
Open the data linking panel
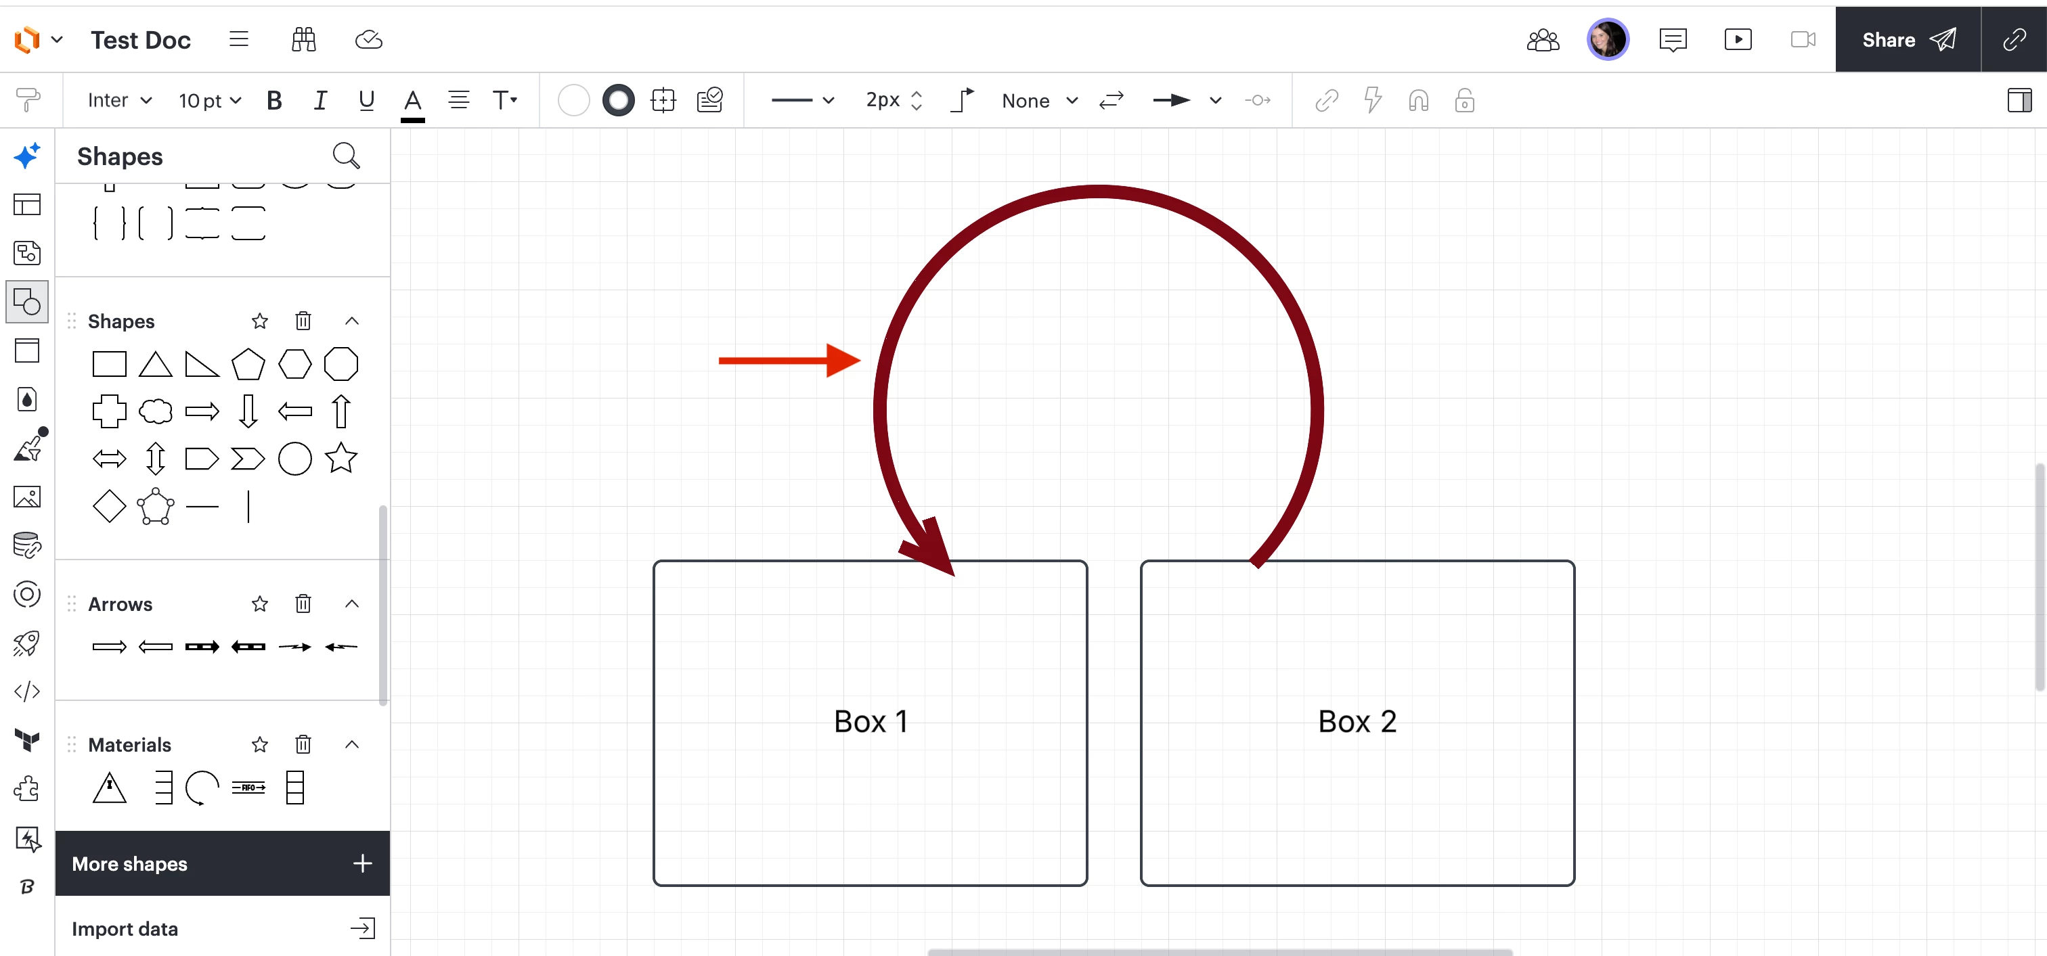tap(27, 545)
